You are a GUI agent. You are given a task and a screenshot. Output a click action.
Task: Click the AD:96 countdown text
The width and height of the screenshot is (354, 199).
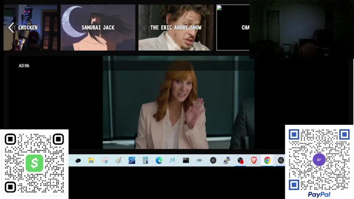(24, 66)
